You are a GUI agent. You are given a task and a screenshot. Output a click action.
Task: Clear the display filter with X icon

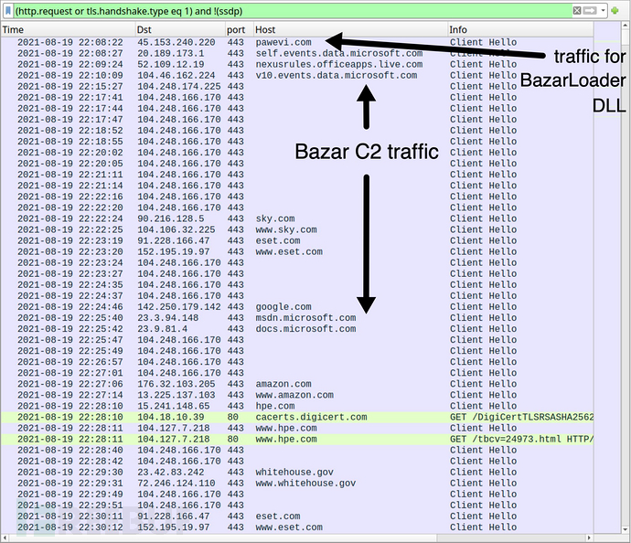point(577,11)
